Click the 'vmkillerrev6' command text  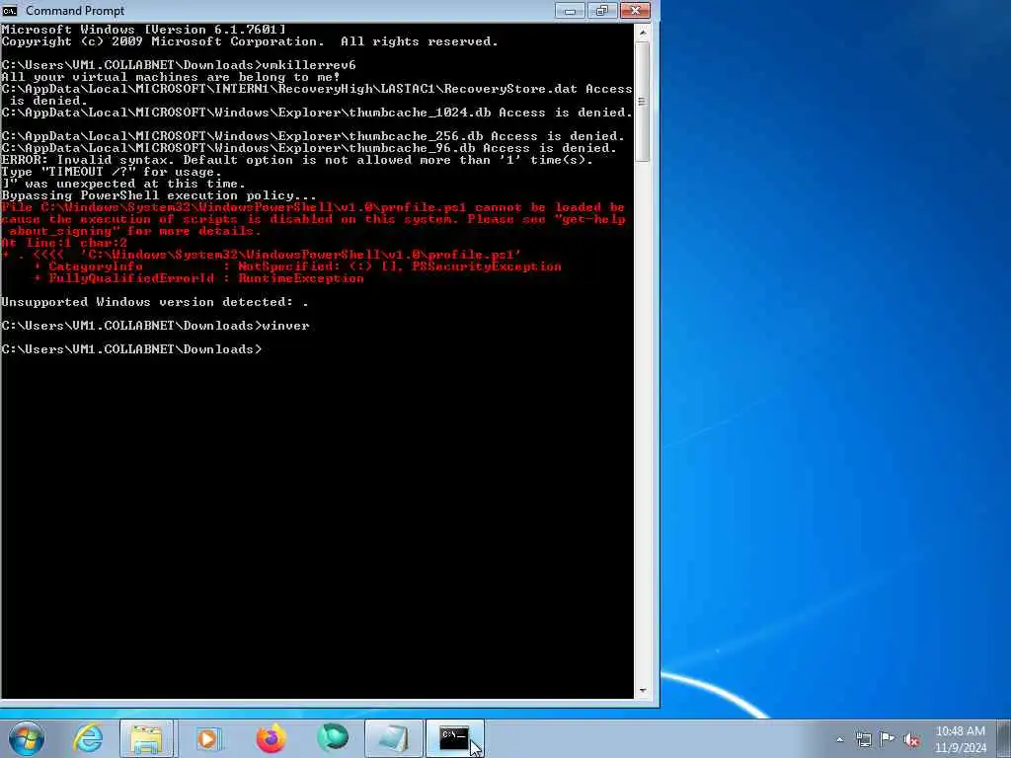tap(309, 65)
